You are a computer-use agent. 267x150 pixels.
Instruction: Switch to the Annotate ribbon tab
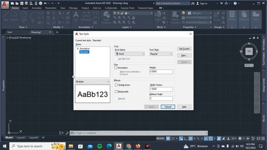(36, 8)
